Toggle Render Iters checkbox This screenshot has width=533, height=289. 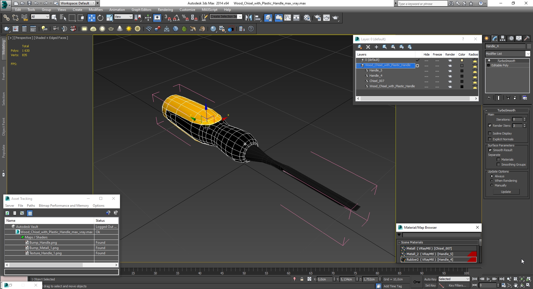(490, 126)
